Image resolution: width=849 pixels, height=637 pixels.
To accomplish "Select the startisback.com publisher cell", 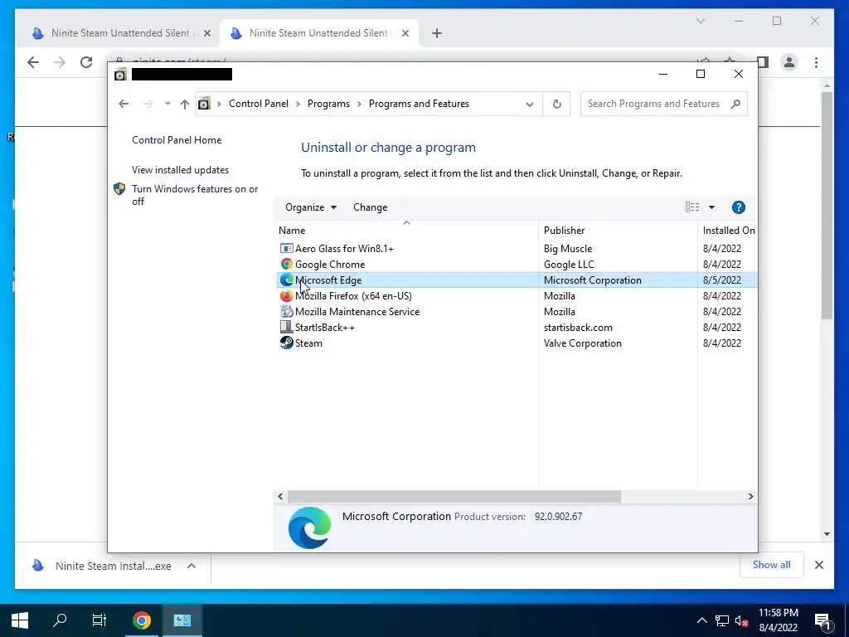I will click(x=578, y=327).
